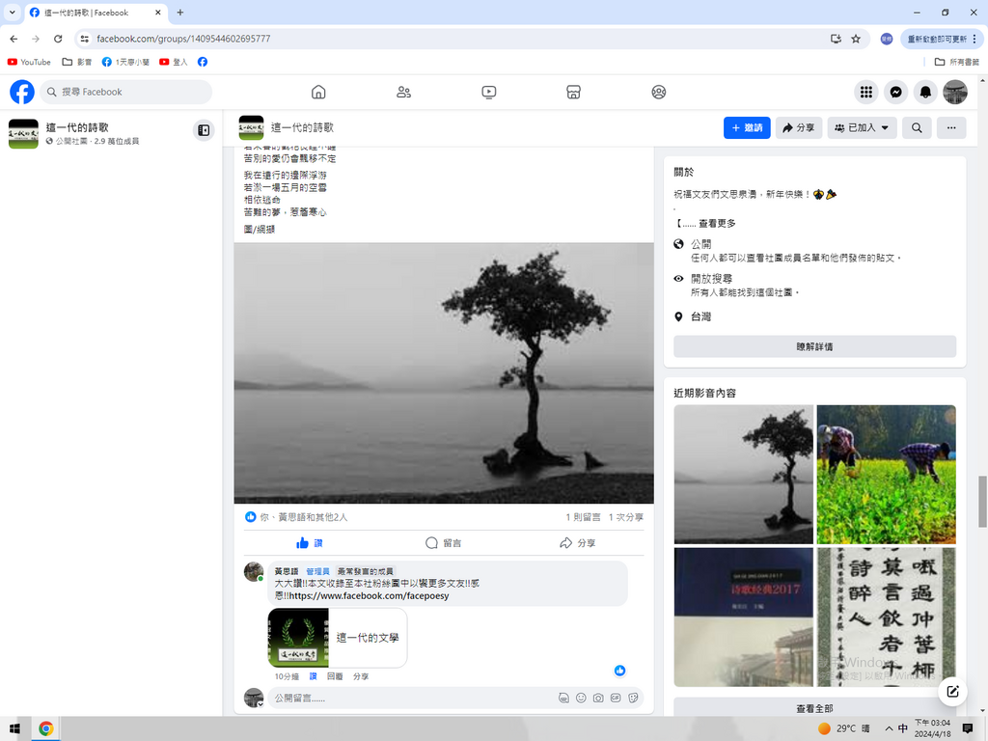Open the Friends icon in top navigation
This screenshot has height=741, width=988.
[x=403, y=92]
